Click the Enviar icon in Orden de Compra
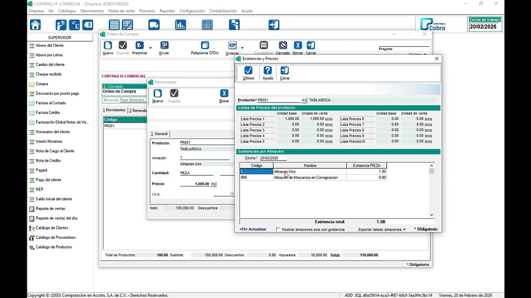531x298 pixels. [164, 48]
